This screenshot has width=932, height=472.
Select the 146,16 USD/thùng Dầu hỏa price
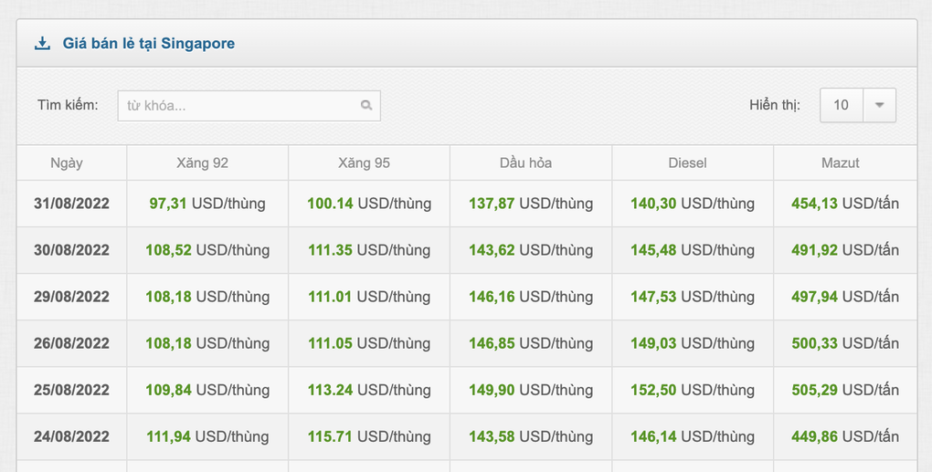pyautogui.click(x=531, y=297)
